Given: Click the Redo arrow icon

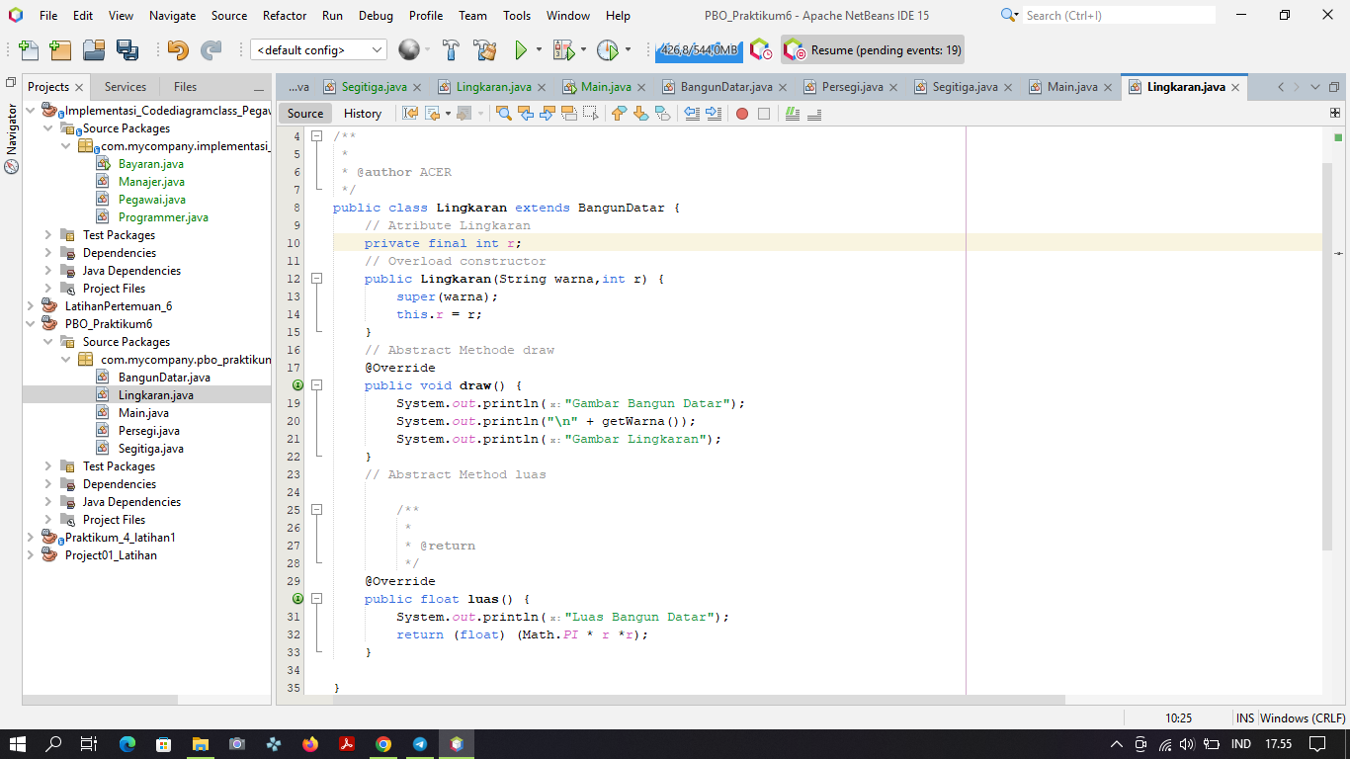Looking at the screenshot, I should (x=211, y=50).
